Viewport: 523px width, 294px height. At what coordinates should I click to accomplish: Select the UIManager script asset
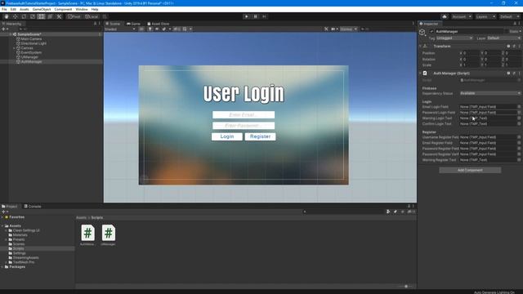coord(109,235)
